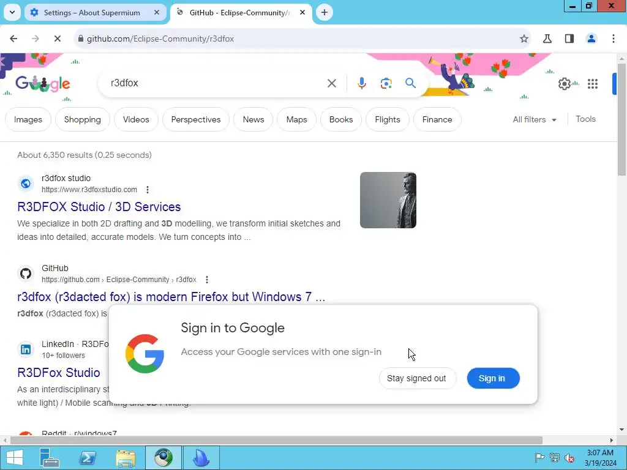This screenshot has height=470, width=627.
Task: Open the tab search dropdown arrow
Action: click(x=12, y=12)
